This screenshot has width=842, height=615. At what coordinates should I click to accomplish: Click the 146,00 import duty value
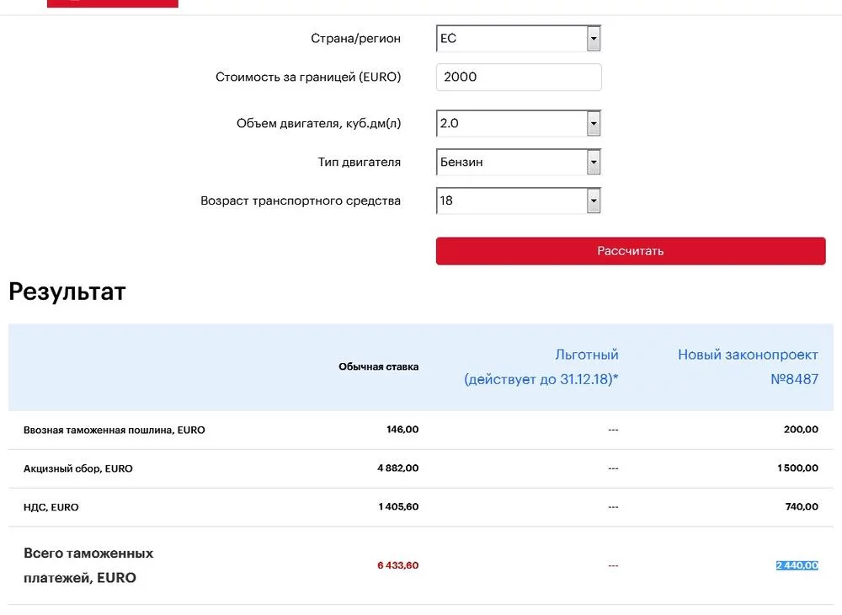click(402, 430)
